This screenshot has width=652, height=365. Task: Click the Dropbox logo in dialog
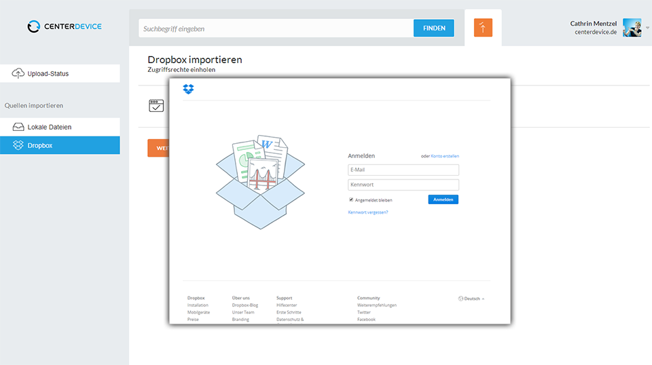click(x=188, y=89)
